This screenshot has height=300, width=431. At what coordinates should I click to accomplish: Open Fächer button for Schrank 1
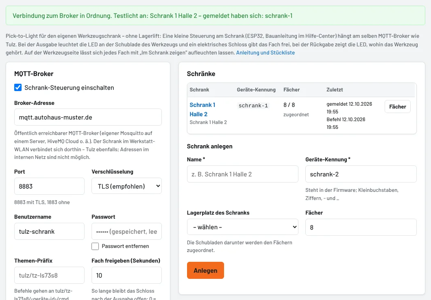398,107
